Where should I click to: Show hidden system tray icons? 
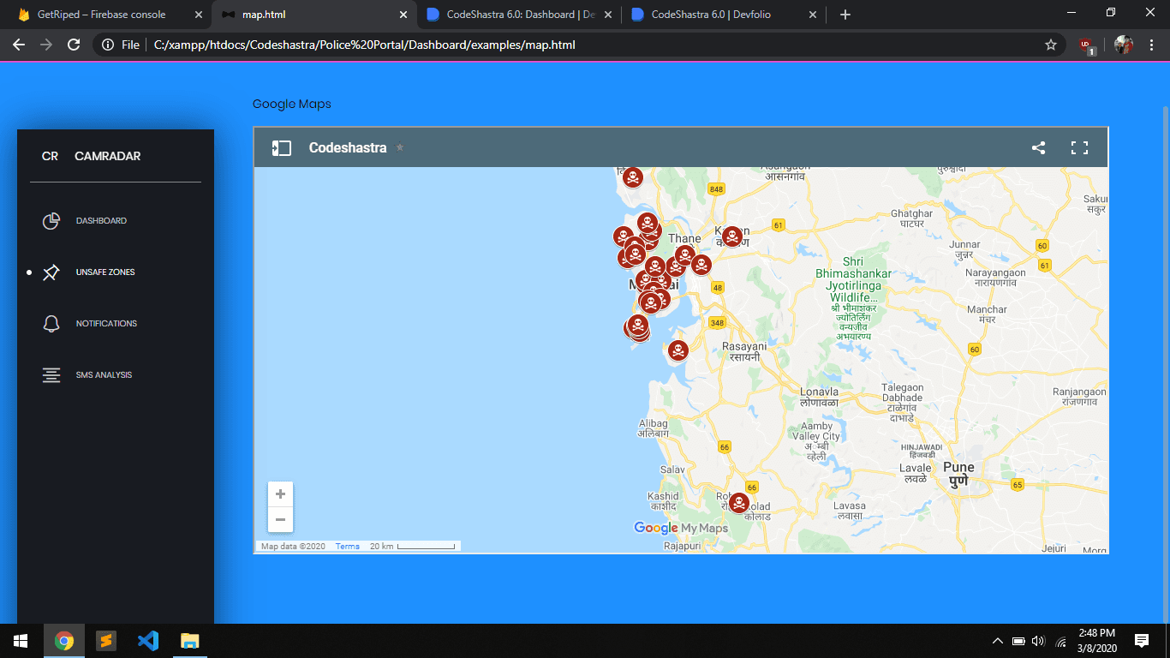point(997,641)
